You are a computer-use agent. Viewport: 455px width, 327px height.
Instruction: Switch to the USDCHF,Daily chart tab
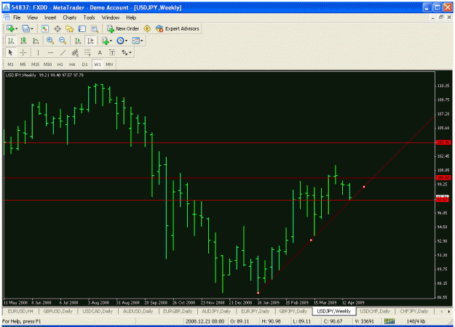pyautogui.click(x=375, y=311)
